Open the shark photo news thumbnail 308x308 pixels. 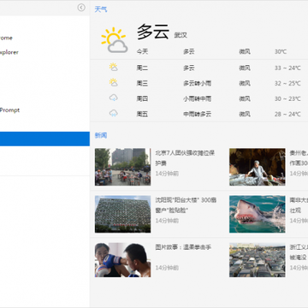pos(258,214)
